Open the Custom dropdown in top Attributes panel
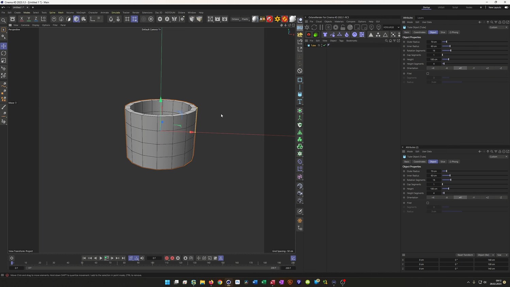Screen dimensions: 510x287 [498, 27]
